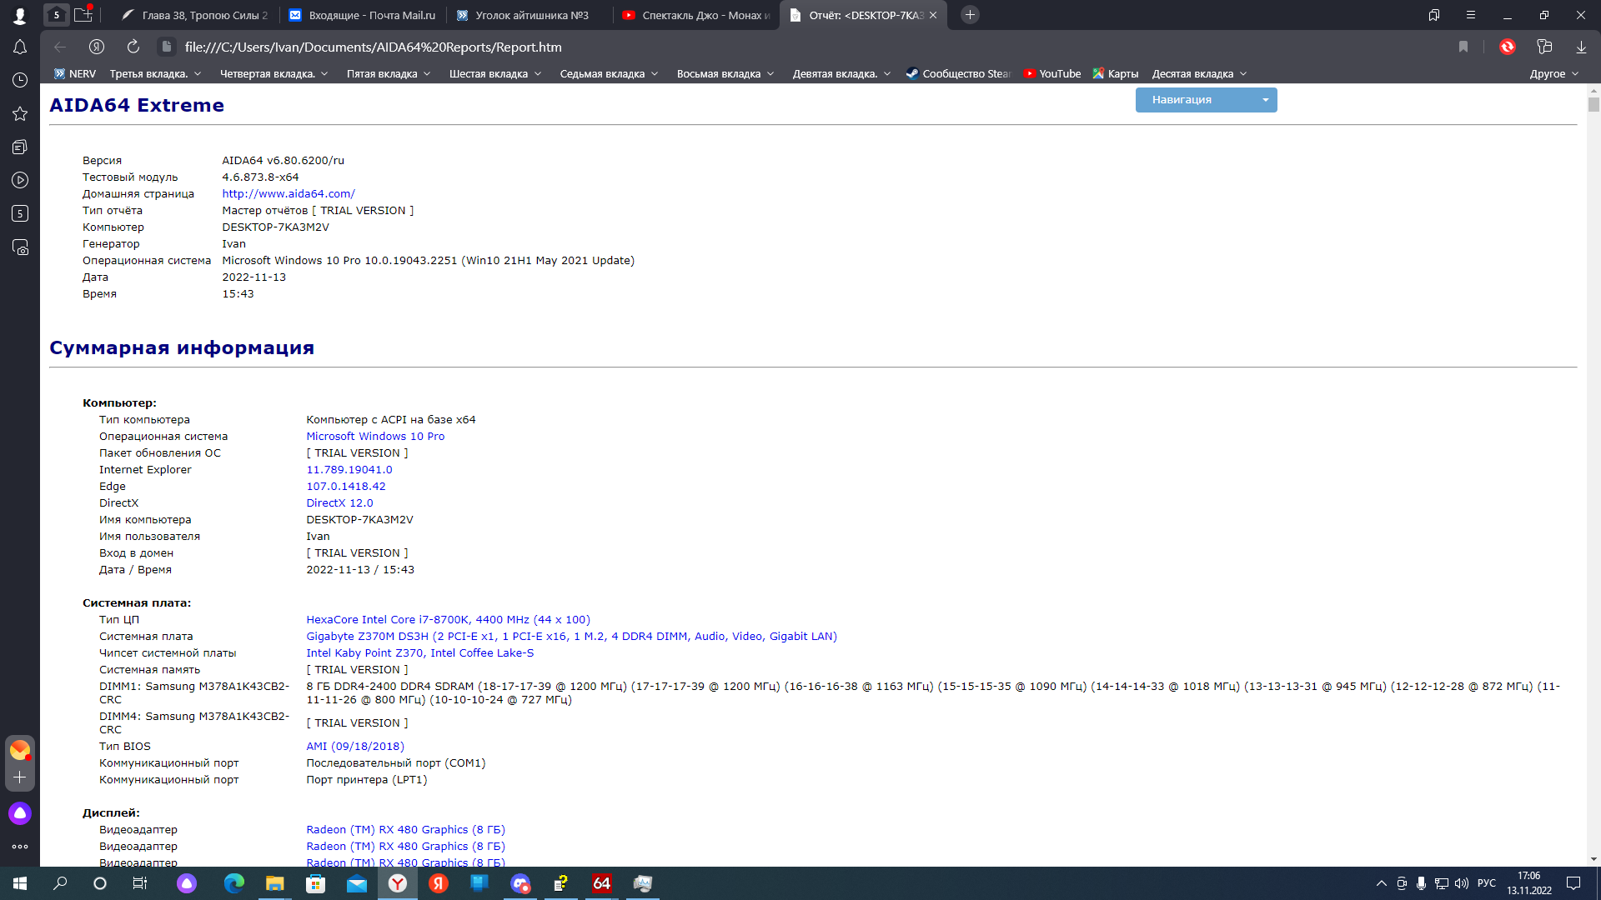
Task: Open downloads with the arrow icon
Action: click(x=1581, y=47)
